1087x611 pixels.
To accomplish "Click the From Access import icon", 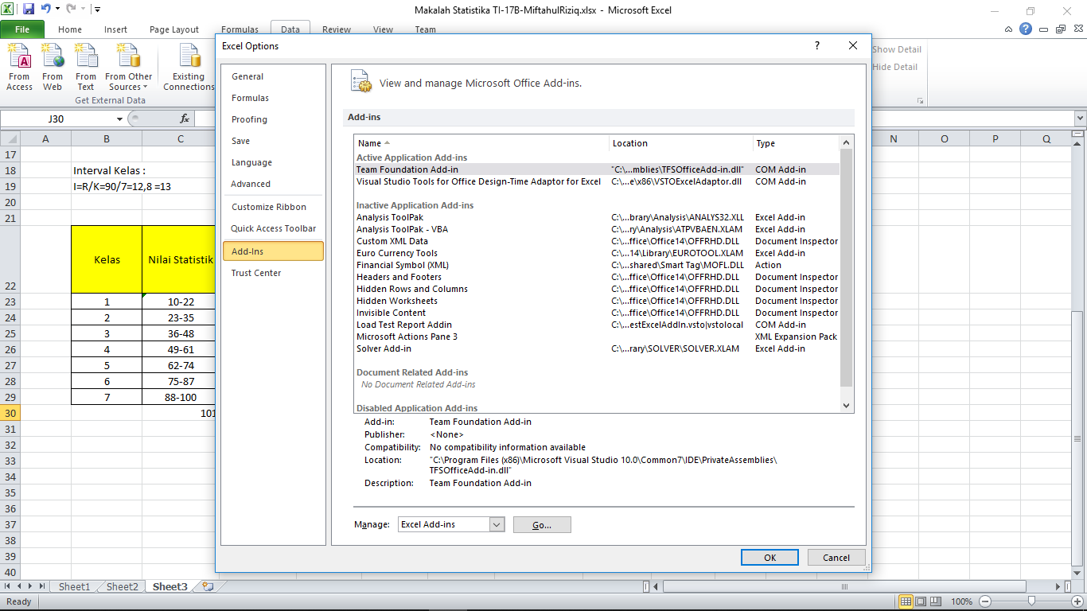I will pos(19,68).
